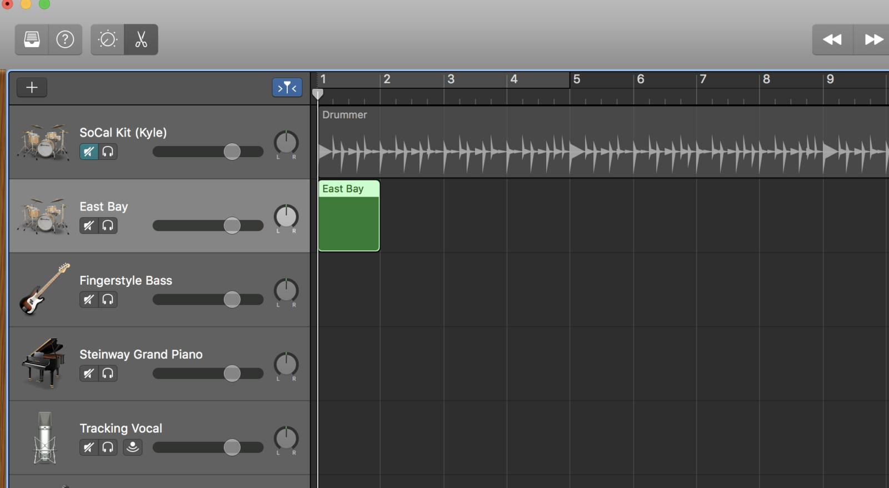The width and height of the screenshot is (889, 488).
Task: Solo the Steinway Grand Piano track
Action: (108, 373)
